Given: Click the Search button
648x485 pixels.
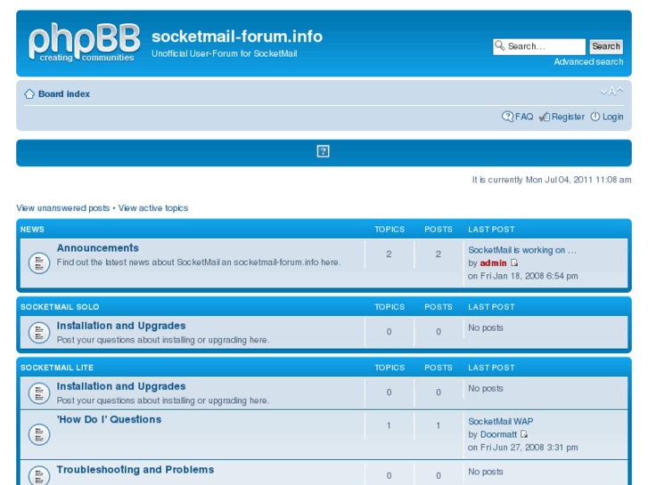Looking at the screenshot, I should coord(606,46).
